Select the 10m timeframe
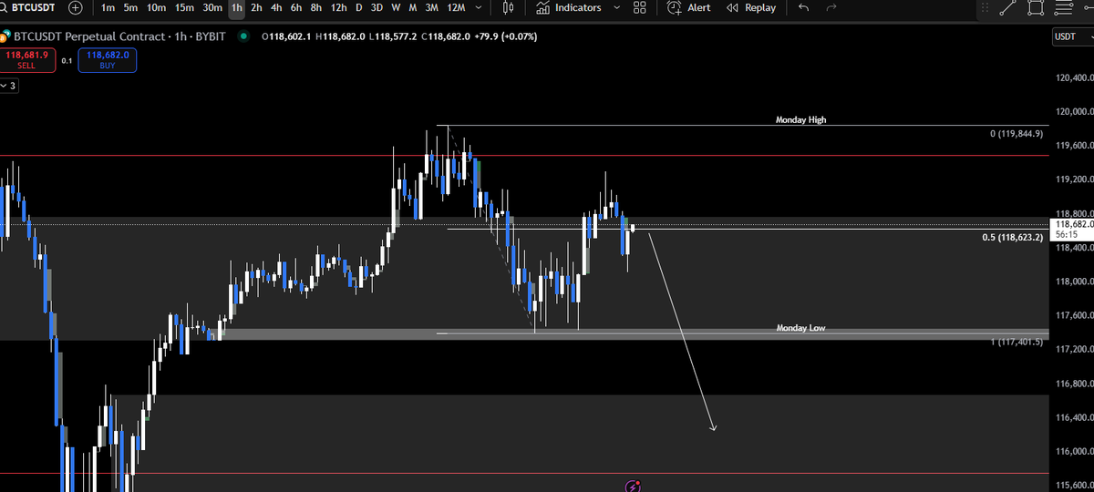 [x=156, y=7]
